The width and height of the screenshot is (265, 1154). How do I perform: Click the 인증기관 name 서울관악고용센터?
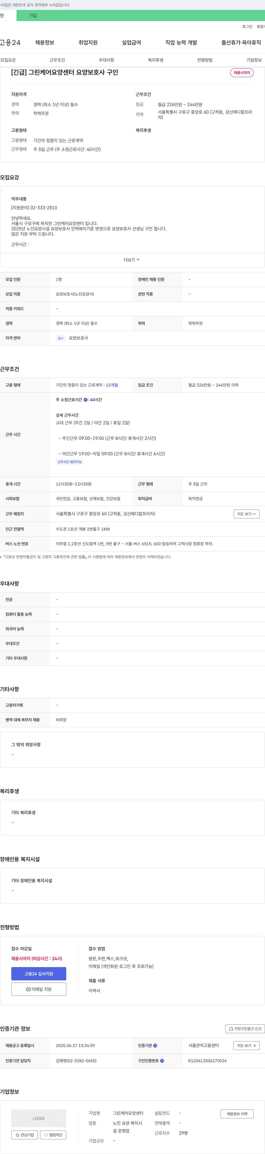[x=204, y=1046]
